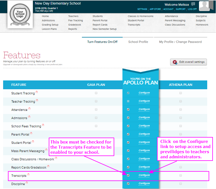
Task: Open the Lesson Plans menu item
Action: click(49, 29)
